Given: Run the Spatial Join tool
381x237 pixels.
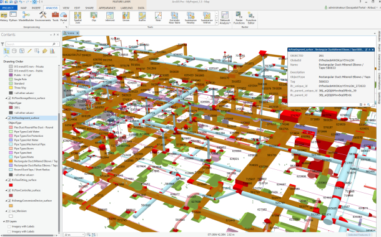Looking at the screenshot, I should tap(77, 17).
